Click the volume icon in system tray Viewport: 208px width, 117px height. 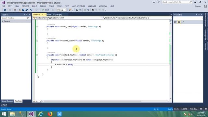tap(192, 114)
